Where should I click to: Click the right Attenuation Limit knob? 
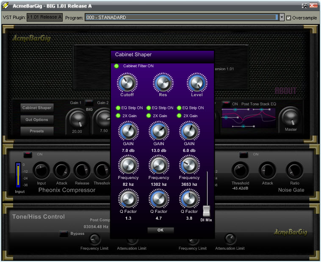[230, 239]
